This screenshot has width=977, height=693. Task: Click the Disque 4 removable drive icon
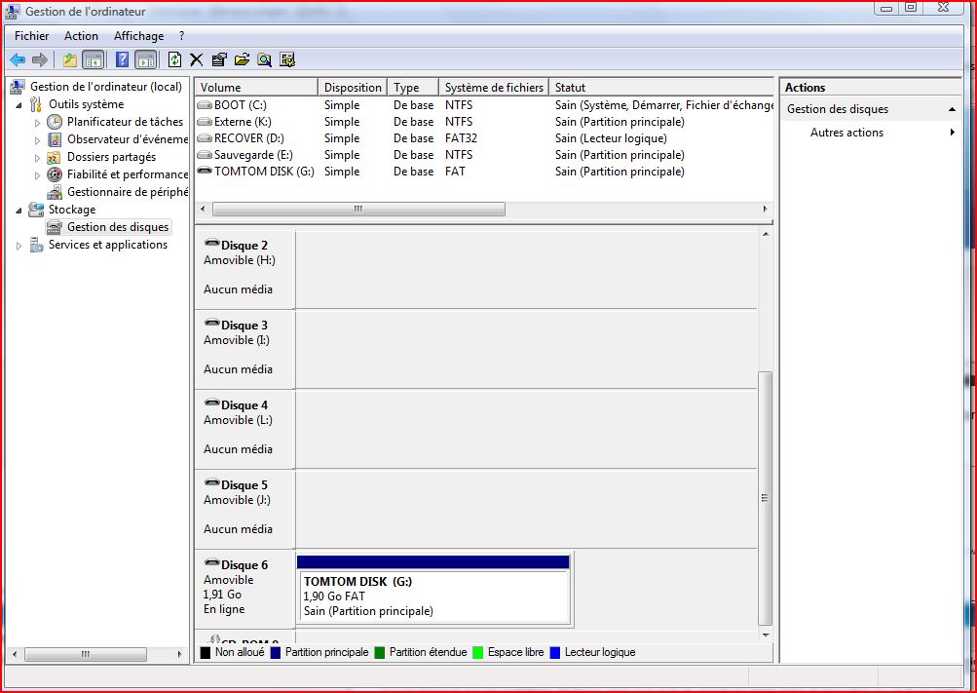tap(211, 403)
